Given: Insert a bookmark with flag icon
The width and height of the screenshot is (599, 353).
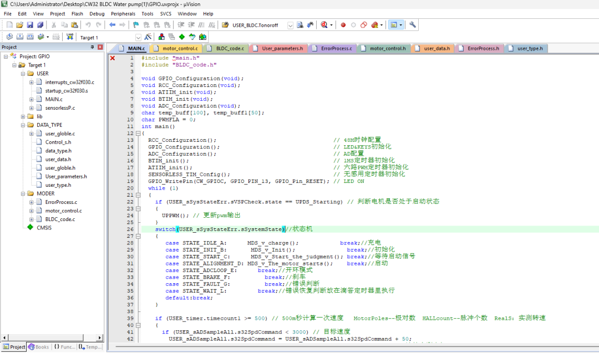Looking at the screenshot, I should click(136, 25).
